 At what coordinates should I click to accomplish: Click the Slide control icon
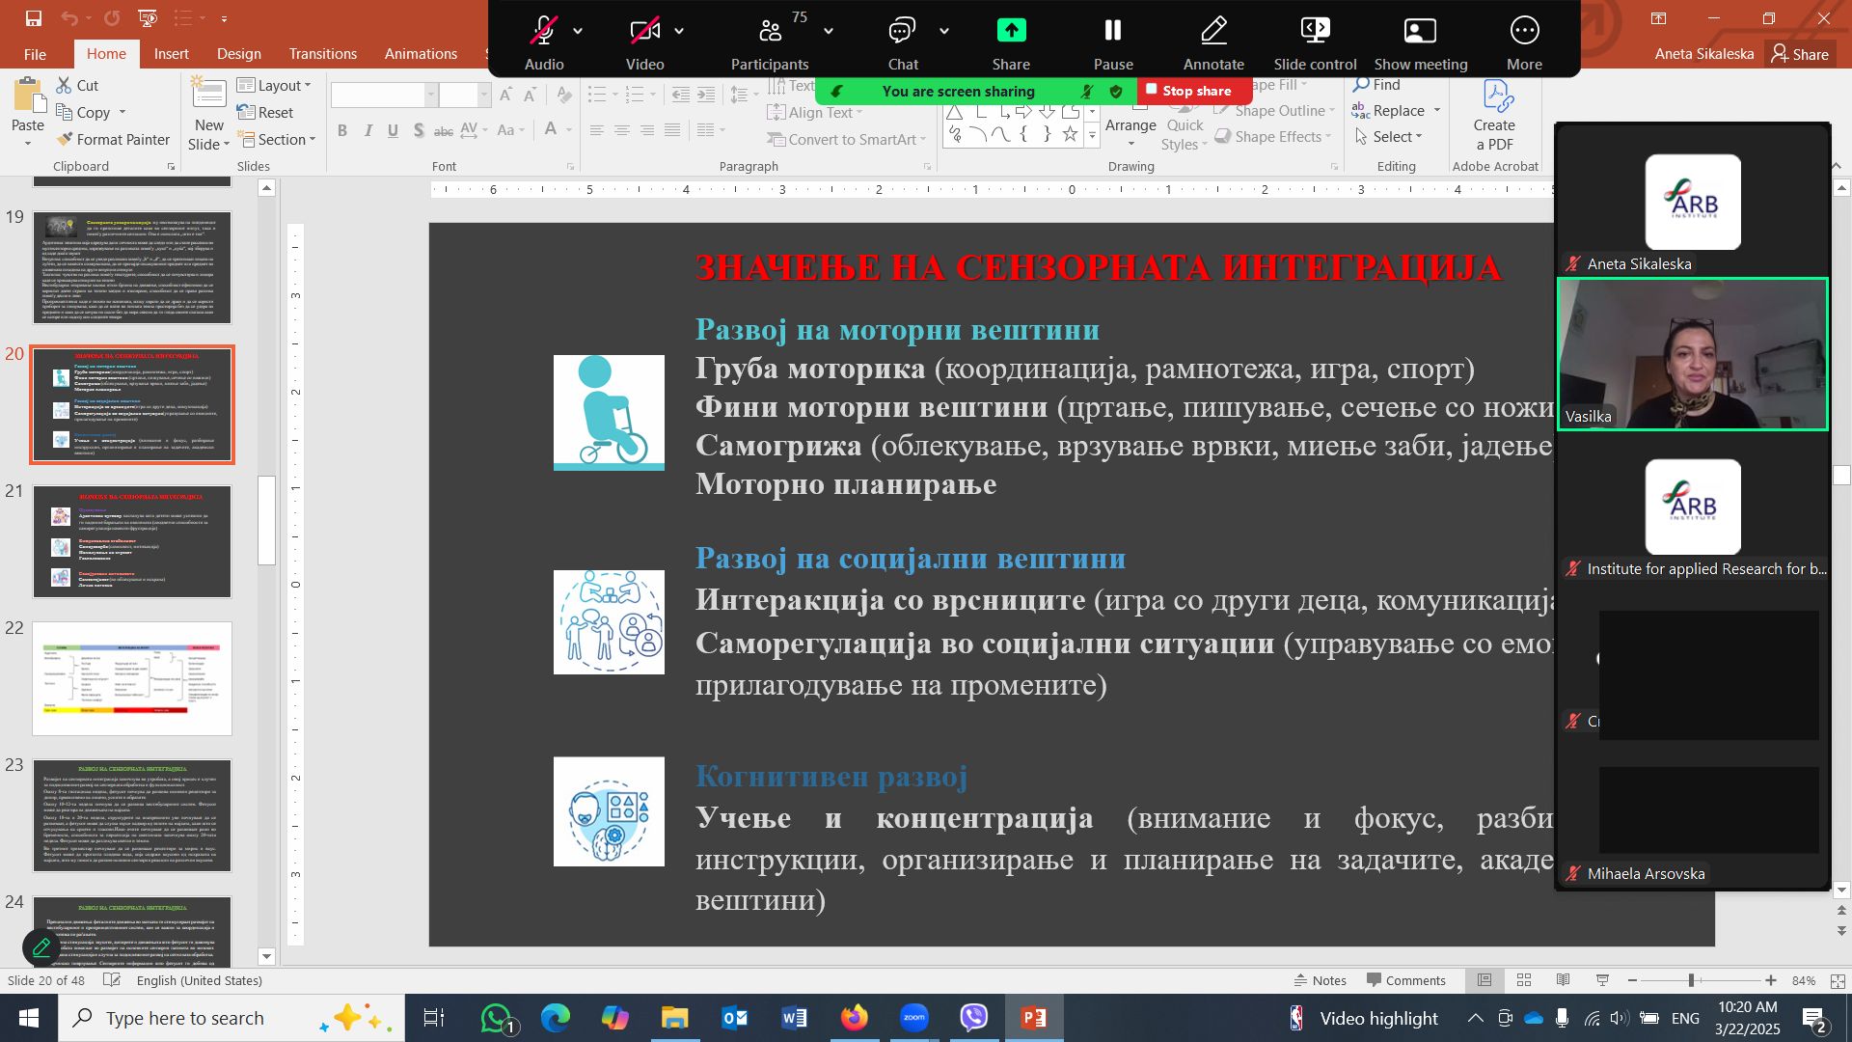pyautogui.click(x=1315, y=31)
